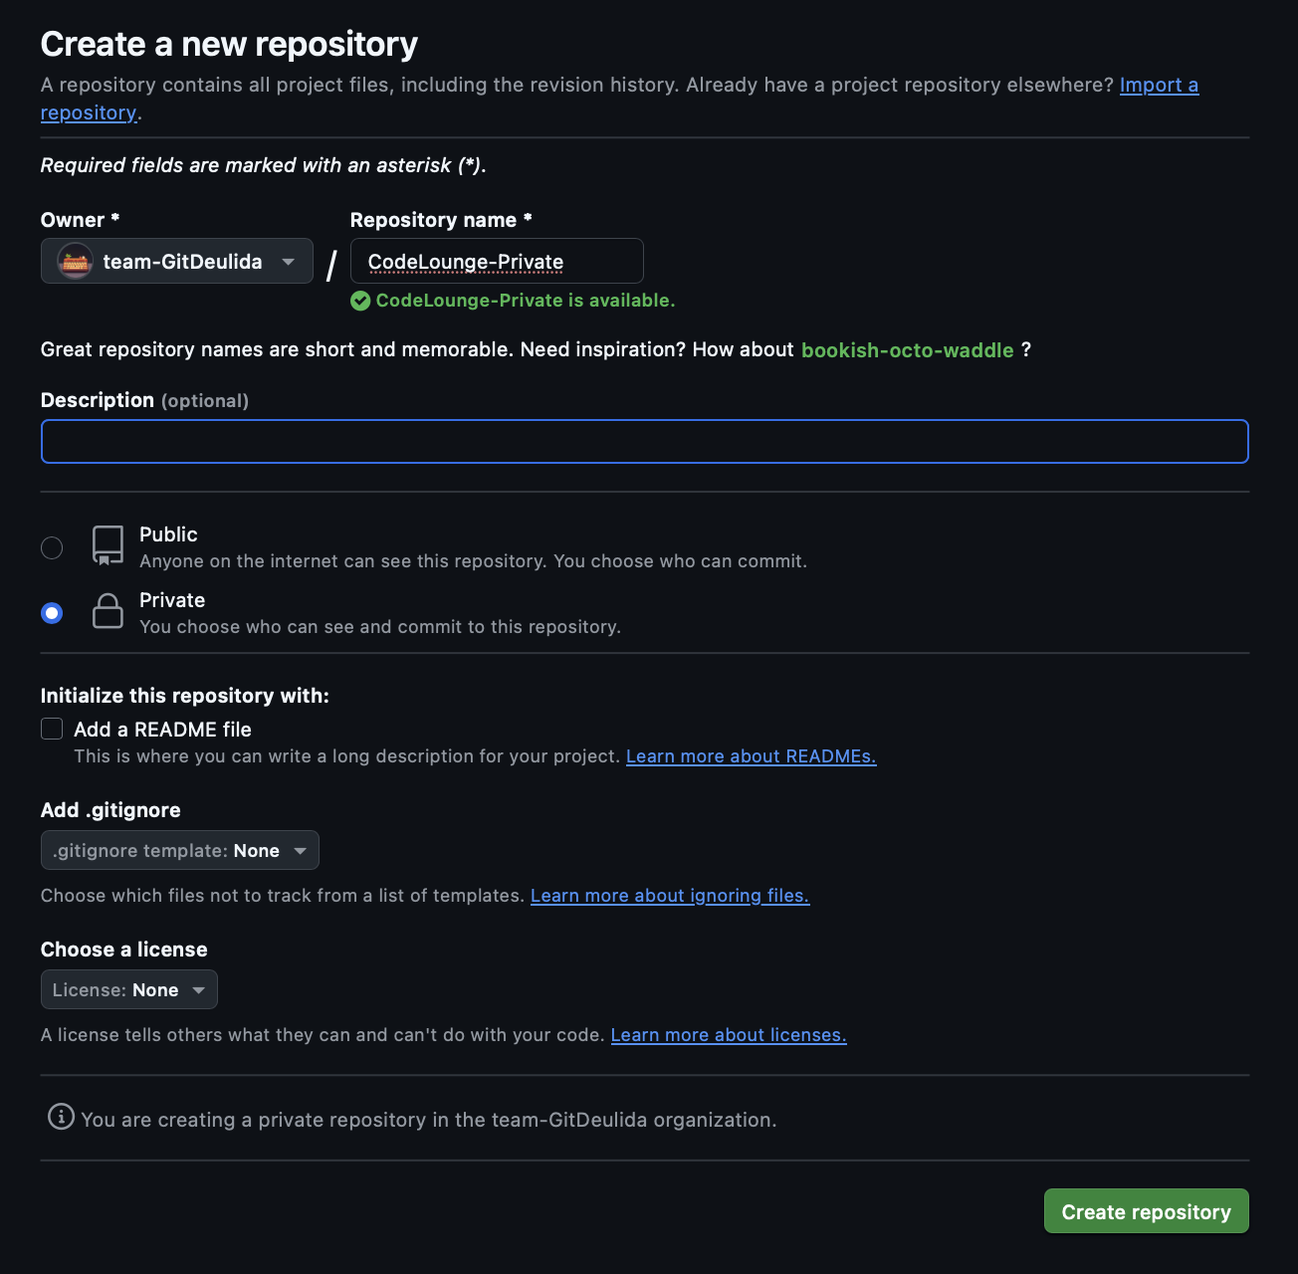Select the Public radio button
This screenshot has height=1274, width=1298.
tap(52, 547)
